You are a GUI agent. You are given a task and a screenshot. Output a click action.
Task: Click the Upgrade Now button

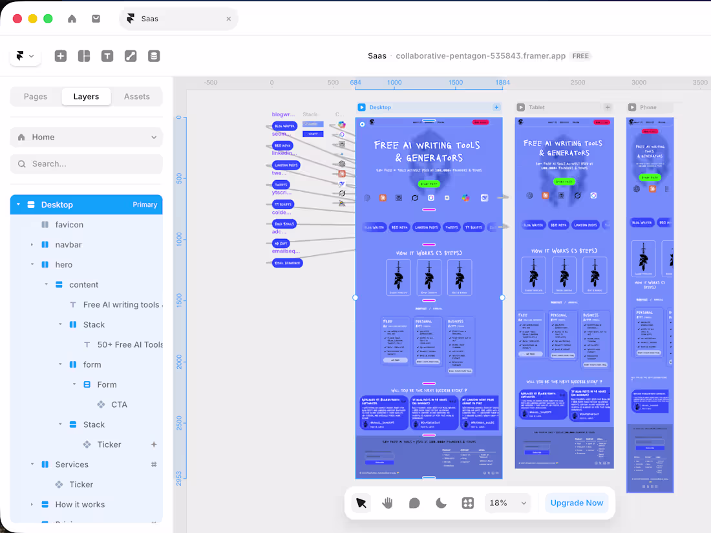click(x=577, y=503)
